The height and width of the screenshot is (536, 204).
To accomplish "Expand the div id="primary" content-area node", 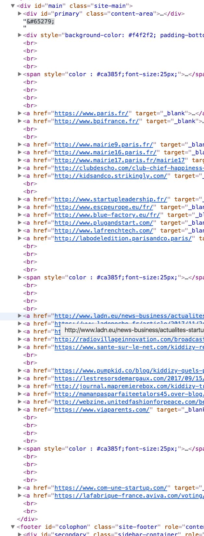I will coord(19,14).
